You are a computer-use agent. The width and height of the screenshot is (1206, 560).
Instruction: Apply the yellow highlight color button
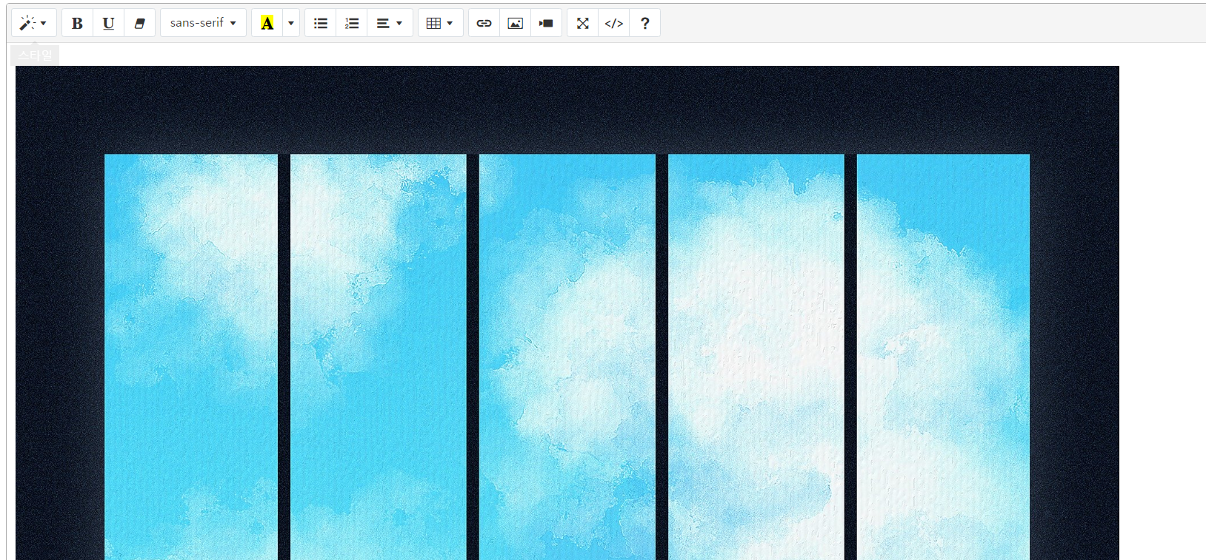pyautogui.click(x=267, y=23)
